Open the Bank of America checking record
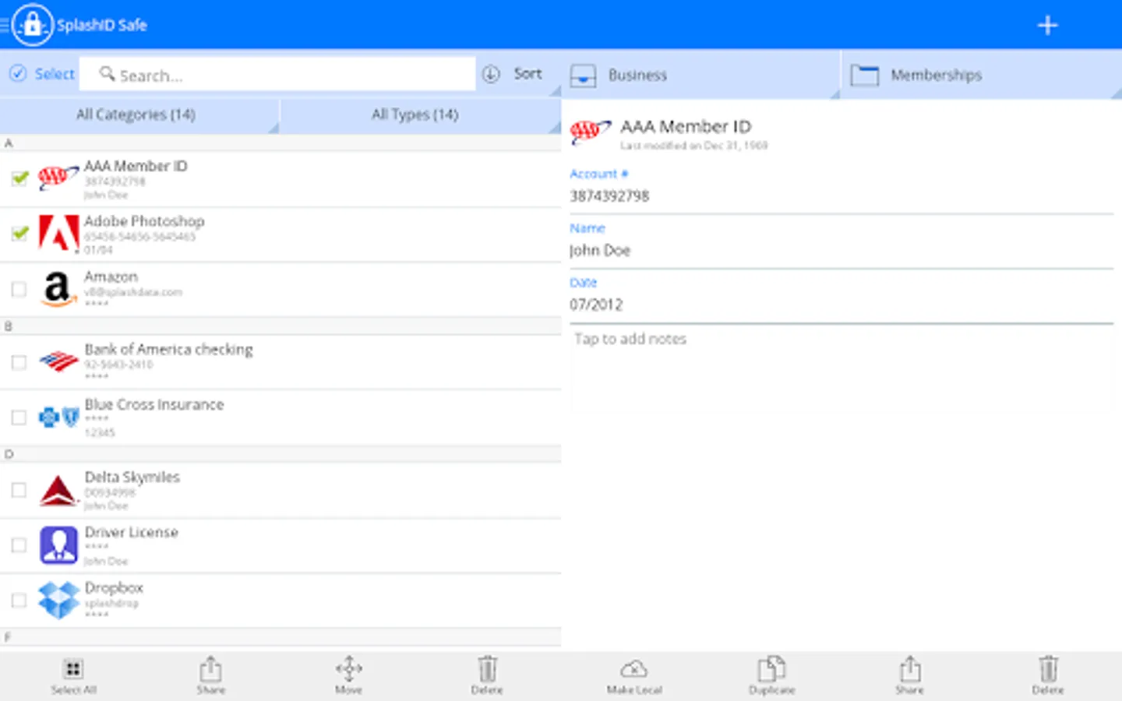Viewport: 1122px width, 701px height. coord(280,362)
